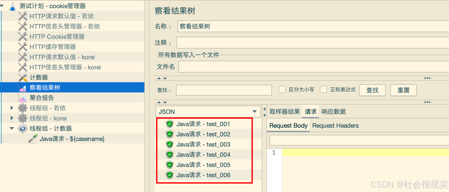
Task: Click the 察看结果树 listener icon
Action: click(x=23, y=88)
